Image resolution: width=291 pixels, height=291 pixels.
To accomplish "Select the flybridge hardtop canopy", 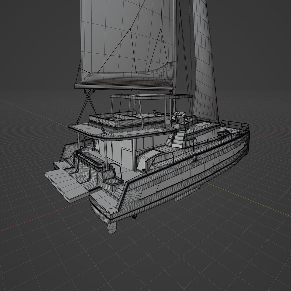I will point(151,96).
